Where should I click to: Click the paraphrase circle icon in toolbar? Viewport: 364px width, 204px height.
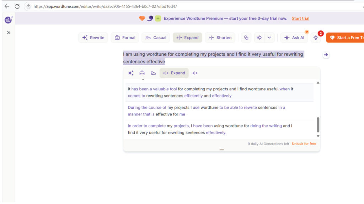pos(246,38)
